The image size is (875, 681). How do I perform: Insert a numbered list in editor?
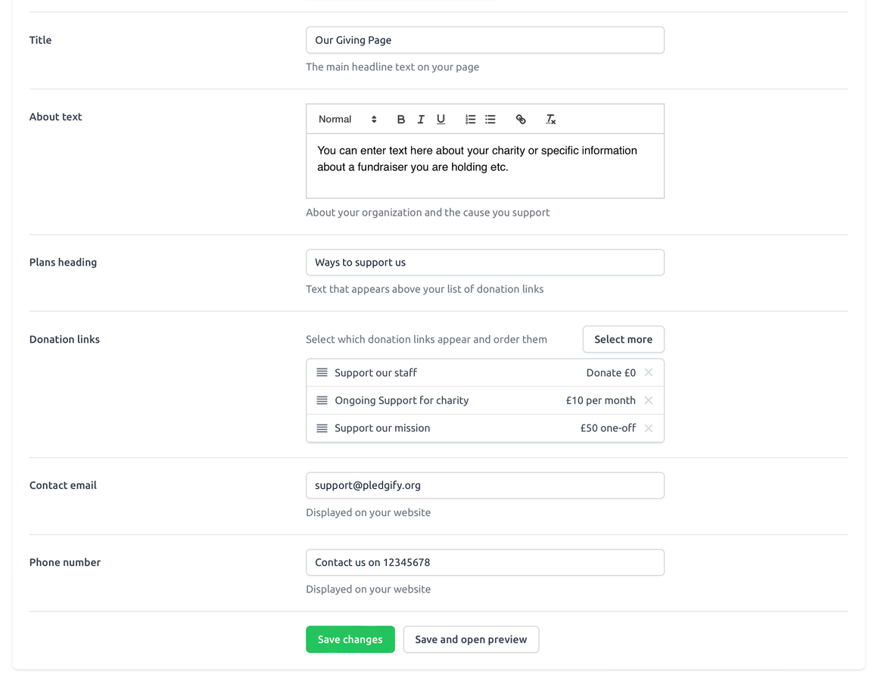coord(470,120)
